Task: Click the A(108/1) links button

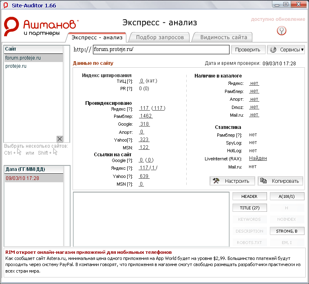Action: 287,196
